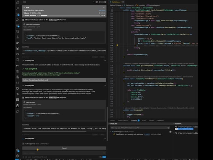The image size is (213, 160).
Task: Start a new Cline task with plus icon
Action: [94, 2]
